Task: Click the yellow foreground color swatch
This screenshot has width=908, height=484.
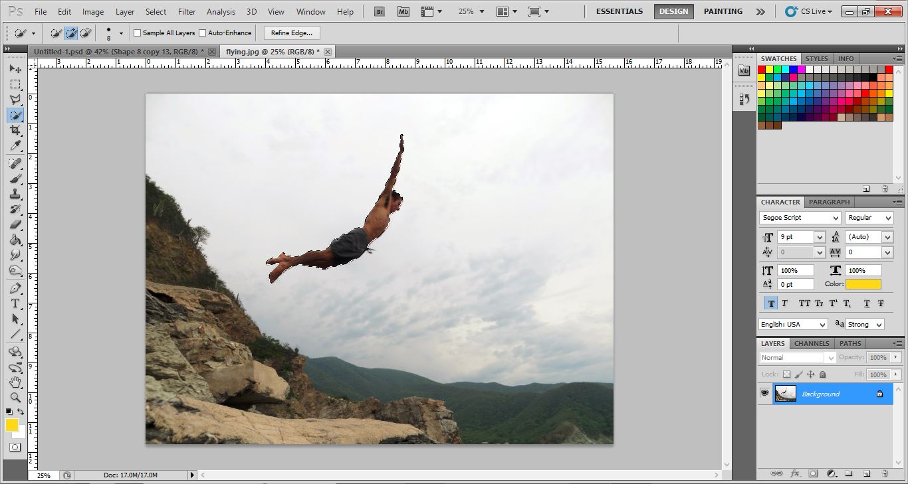Action: pos(12,425)
